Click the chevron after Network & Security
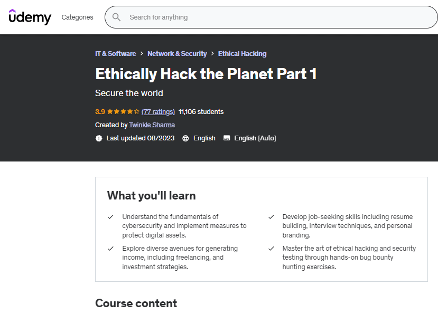Screen dimensions: 438x314 click(212, 54)
